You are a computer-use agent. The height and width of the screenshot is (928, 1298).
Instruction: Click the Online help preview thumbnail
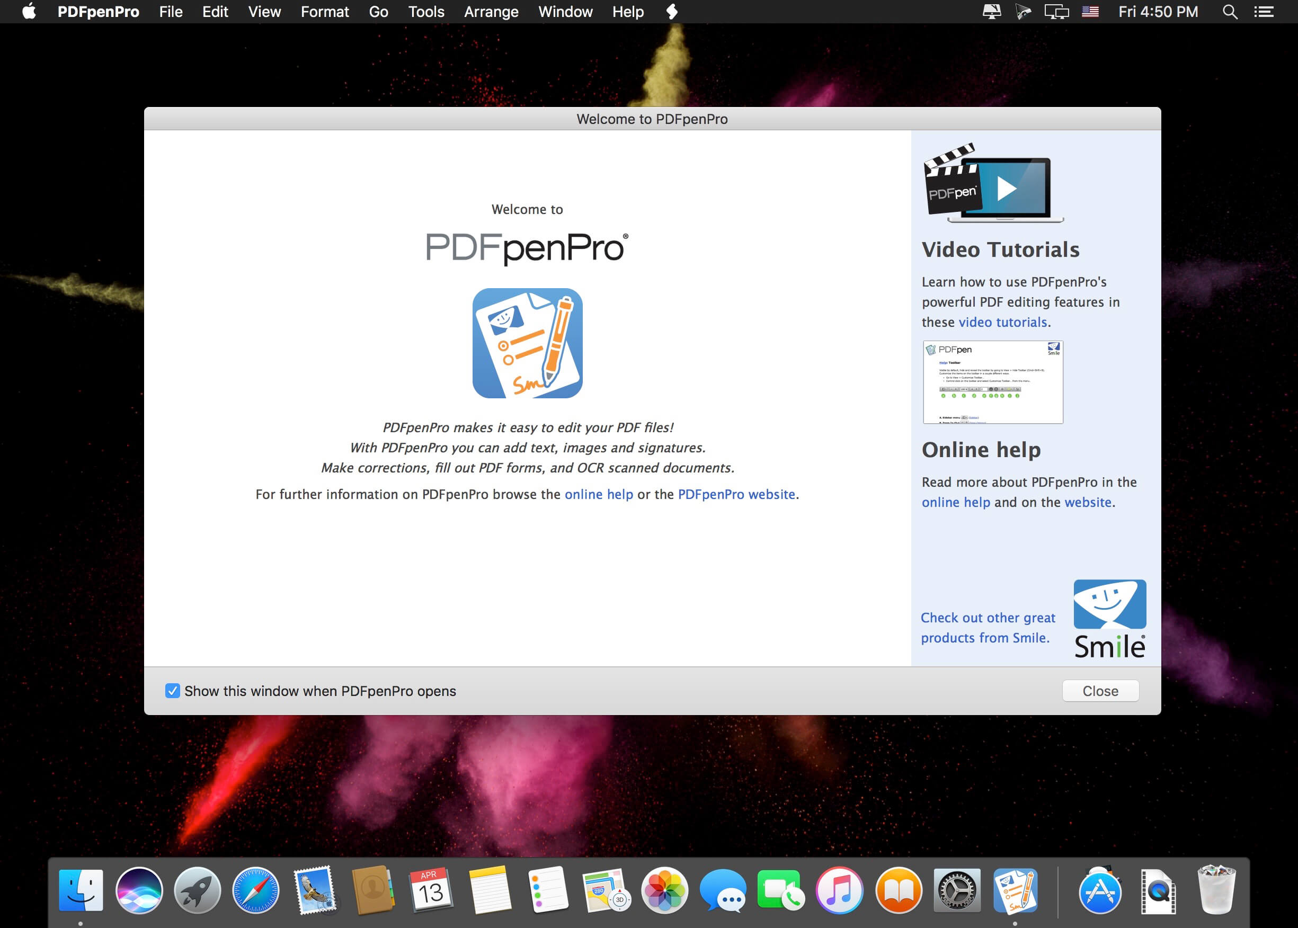pos(993,382)
